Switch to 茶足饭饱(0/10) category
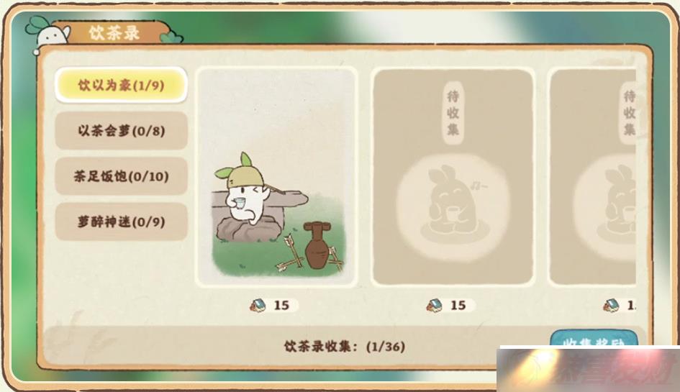 click(x=122, y=176)
